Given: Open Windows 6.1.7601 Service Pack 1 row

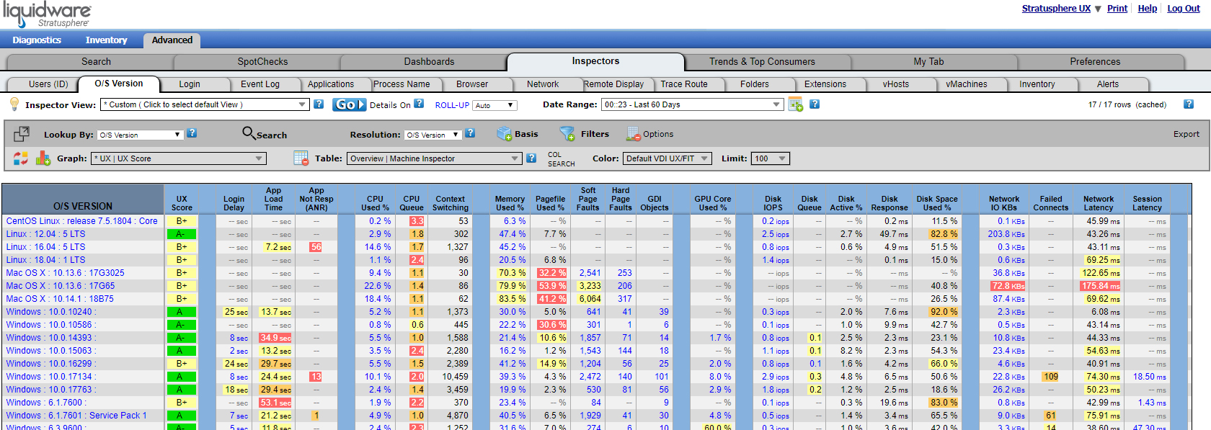Looking at the screenshot, I should 76,416.
